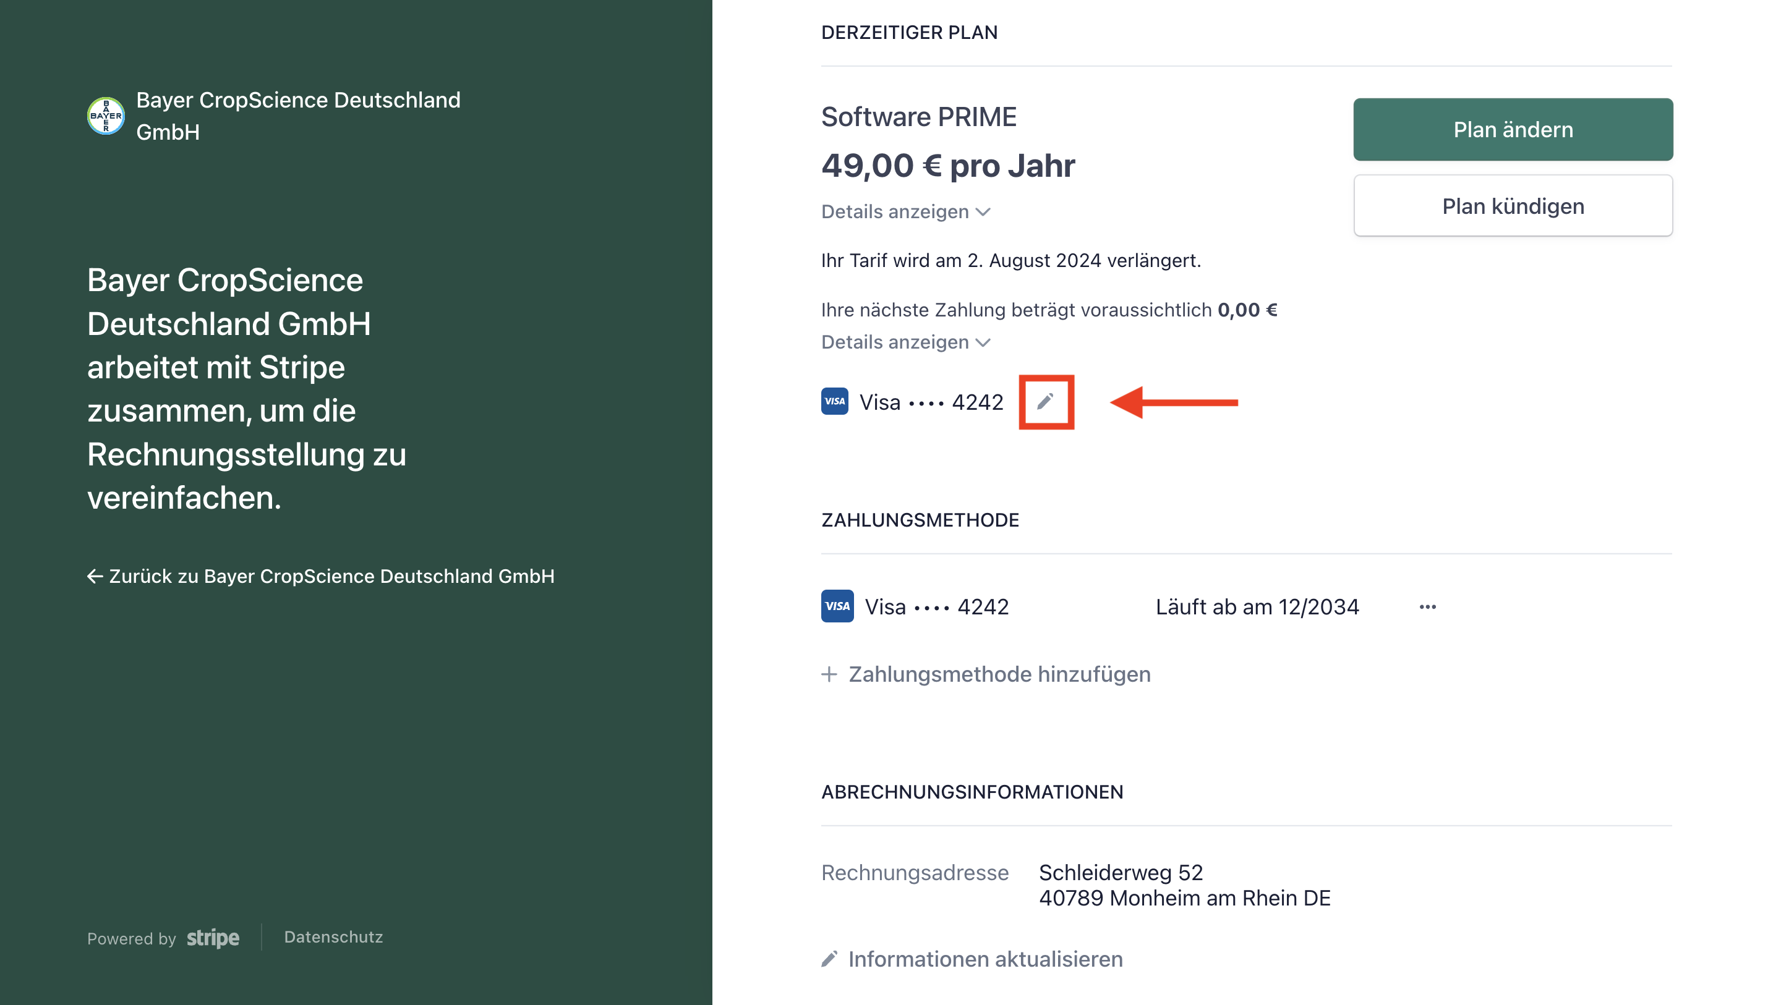Click the DERZEITIGER PLAN heading
Viewport: 1781px width, 1005px height.
909,33
